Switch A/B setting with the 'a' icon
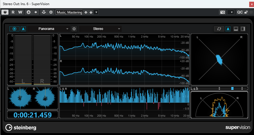The height and width of the screenshot is (135, 254). point(28,12)
